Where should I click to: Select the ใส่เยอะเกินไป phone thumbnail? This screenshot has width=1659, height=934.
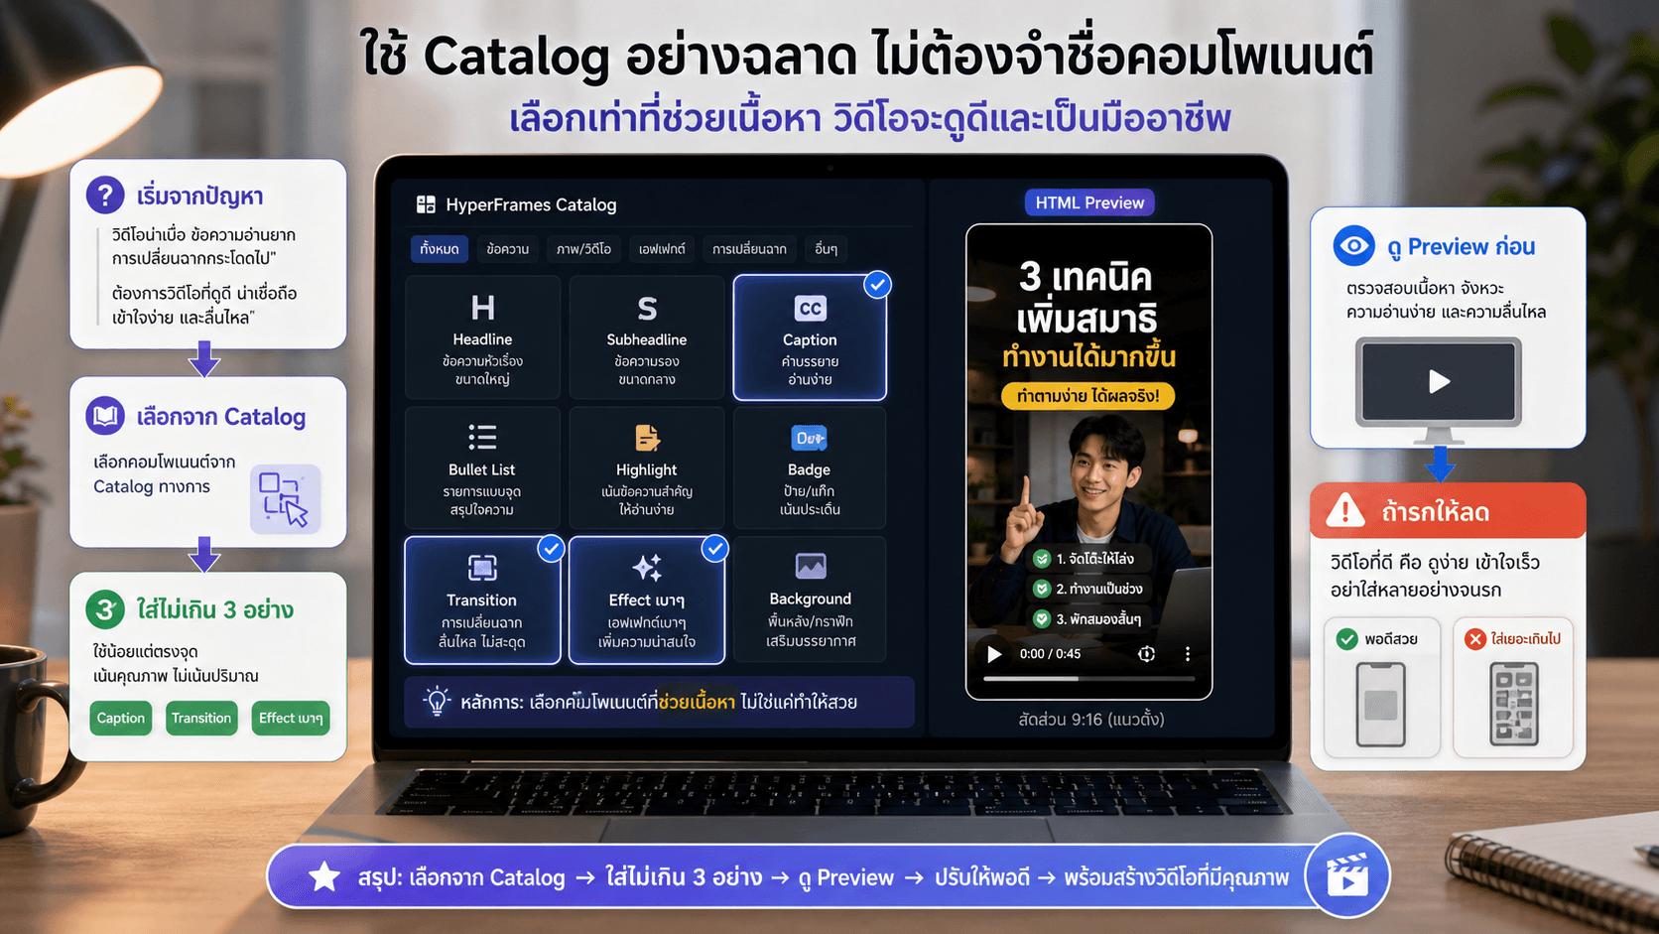[1514, 704]
